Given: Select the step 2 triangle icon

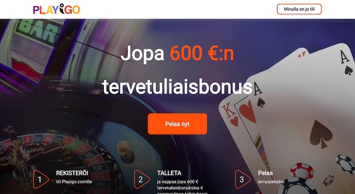Looking at the screenshot, I should point(142,179).
